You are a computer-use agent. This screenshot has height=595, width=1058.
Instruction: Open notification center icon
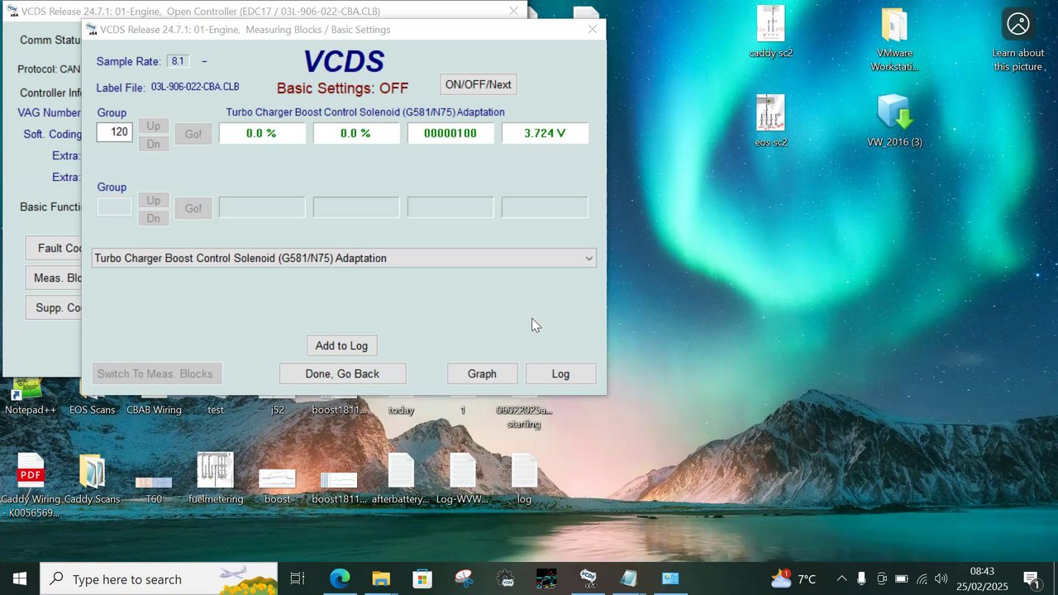click(1031, 578)
